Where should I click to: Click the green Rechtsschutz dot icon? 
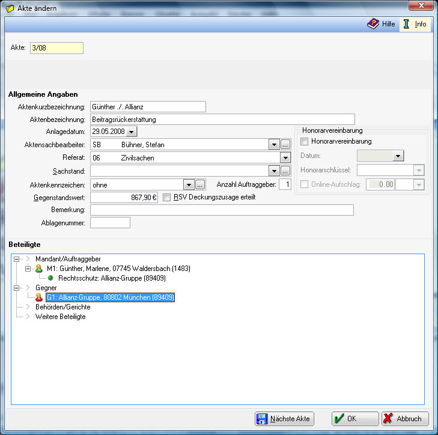(51, 278)
